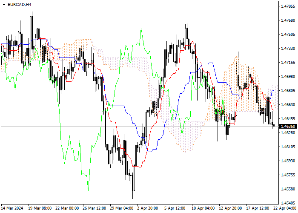Click the 1.46455 price scale label

[x=288, y=119]
